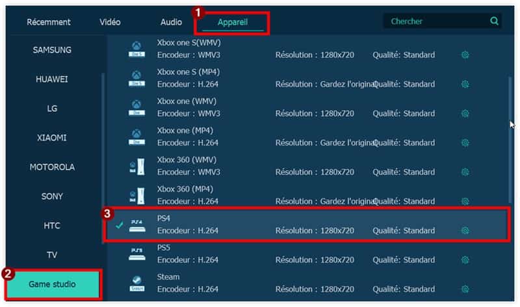
Task: Click Encodeur : H.264 in Steam row
Action: click(188, 289)
